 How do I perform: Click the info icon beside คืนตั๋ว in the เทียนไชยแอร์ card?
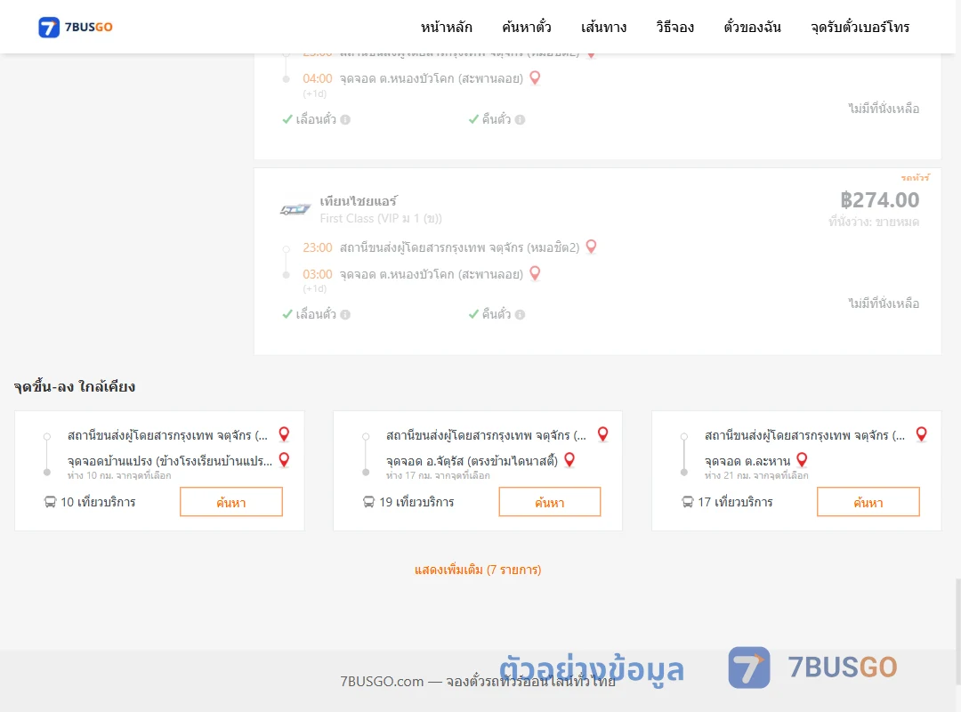coord(520,314)
